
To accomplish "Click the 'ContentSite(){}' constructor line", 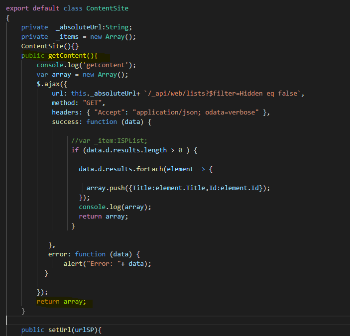I will coord(50,46).
